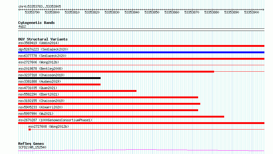Viewport: 273px width, 154px height.
Task: Open the RefSeq Genes track heading
Action: 31,144
